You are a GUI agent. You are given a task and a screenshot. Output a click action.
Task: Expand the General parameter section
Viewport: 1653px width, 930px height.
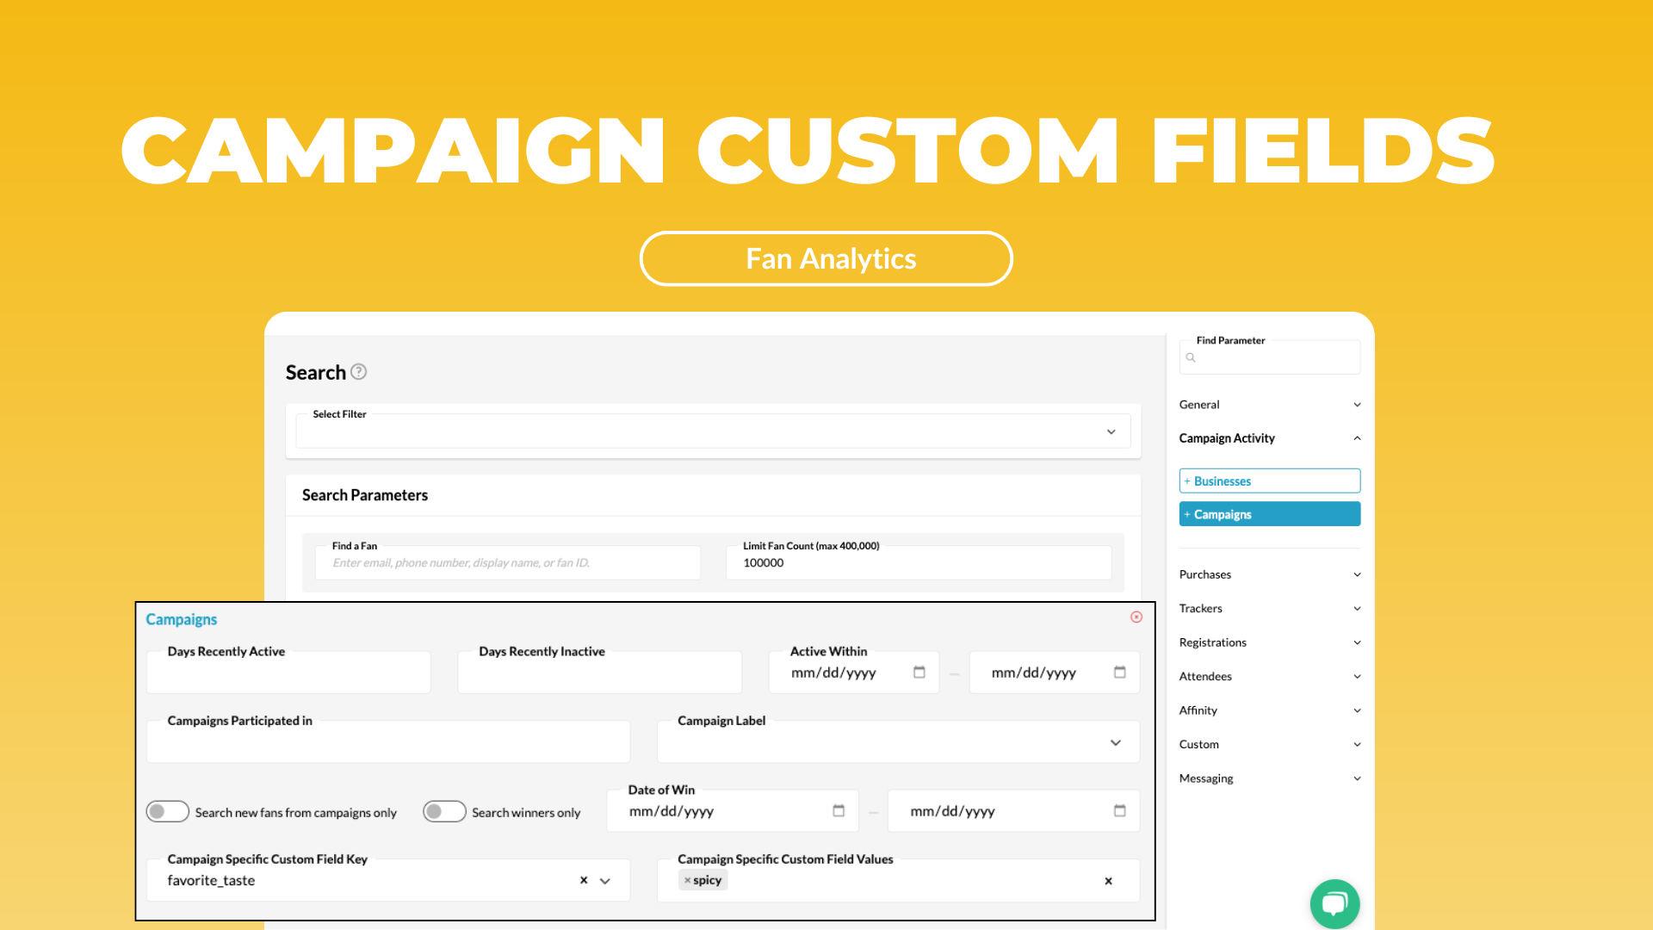pyautogui.click(x=1270, y=405)
